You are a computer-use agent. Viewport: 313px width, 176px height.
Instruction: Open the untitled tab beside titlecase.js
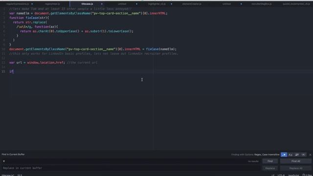122,4
